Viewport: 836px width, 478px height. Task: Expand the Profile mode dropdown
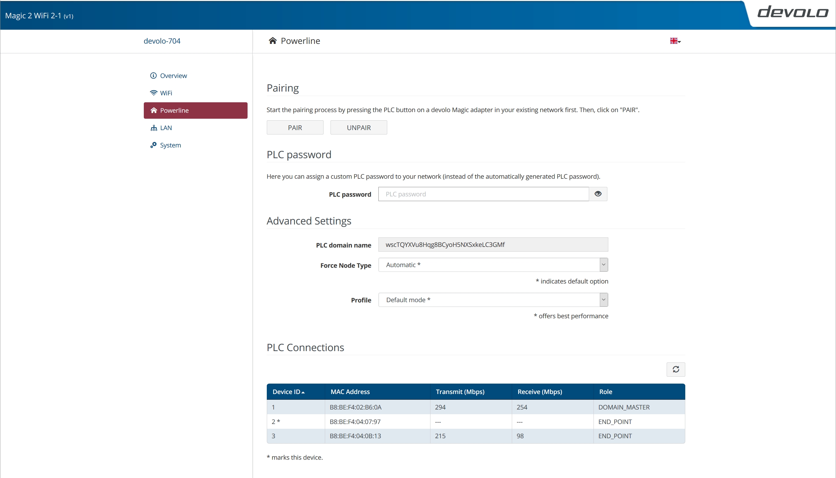(x=493, y=299)
